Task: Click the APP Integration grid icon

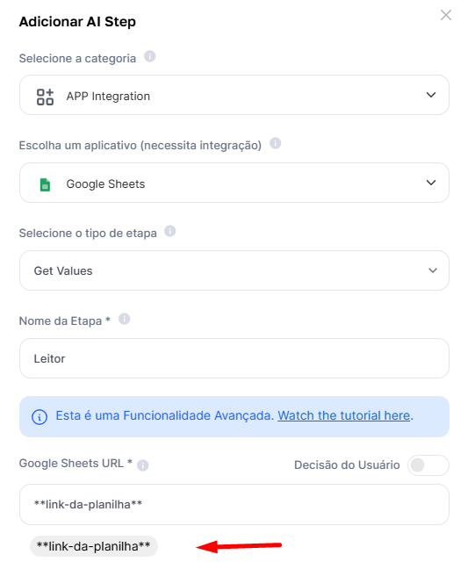Action: pyautogui.click(x=45, y=97)
